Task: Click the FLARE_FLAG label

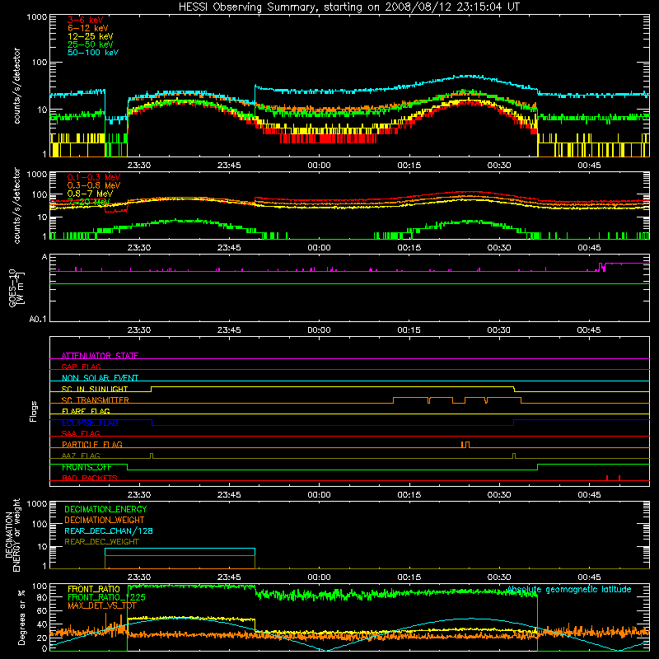Action: tap(86, 411)
